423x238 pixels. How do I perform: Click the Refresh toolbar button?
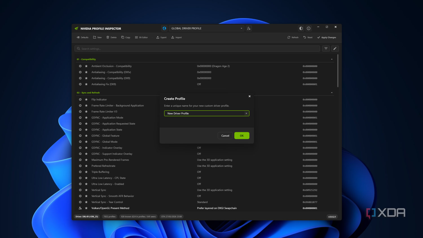(x=293, y=38)
